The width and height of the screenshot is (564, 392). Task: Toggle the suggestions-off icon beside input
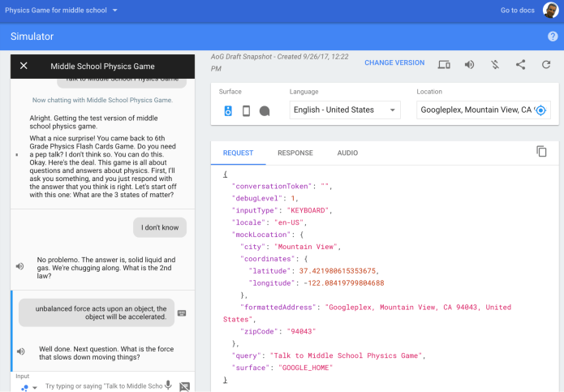tap(185, 386)
